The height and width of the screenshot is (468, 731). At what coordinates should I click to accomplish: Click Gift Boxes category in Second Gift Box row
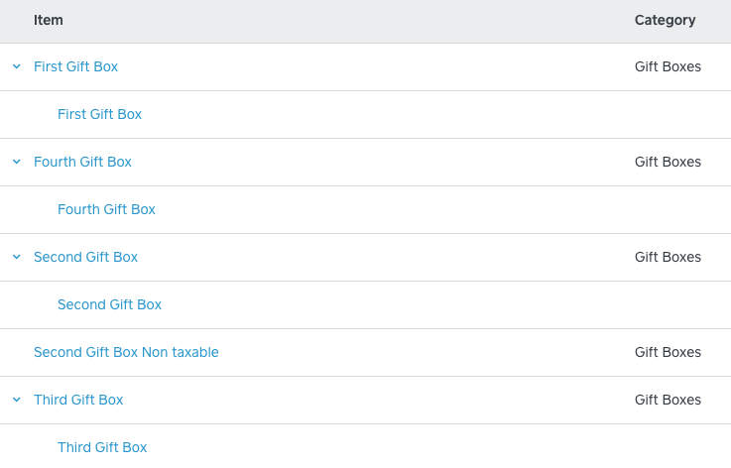click(x=668, y=258)
